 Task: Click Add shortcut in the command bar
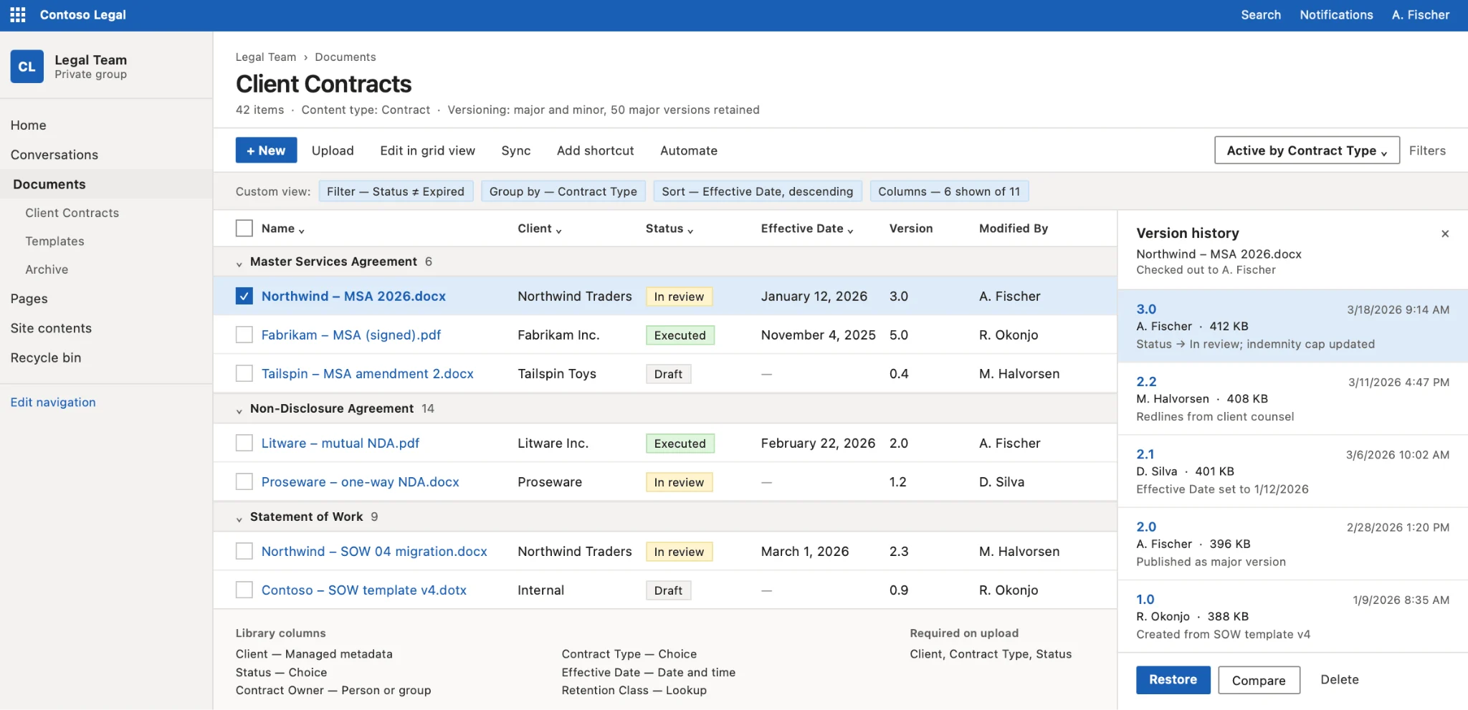coord(595,150)
